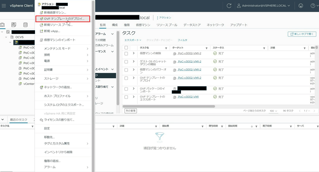Open the エクスポート dropdown
Image resolution: width=319 pixels, height=172 pixels.
tap(133, 40)
